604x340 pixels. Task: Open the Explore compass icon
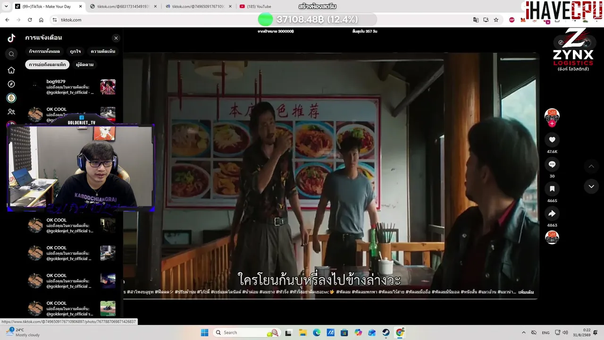point(11,84)
